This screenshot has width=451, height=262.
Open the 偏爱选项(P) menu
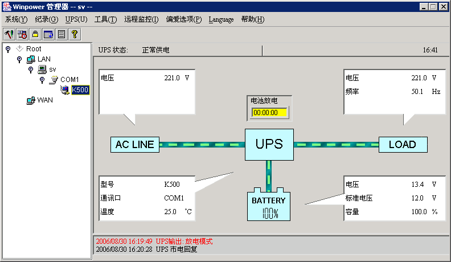coord(184,19)
